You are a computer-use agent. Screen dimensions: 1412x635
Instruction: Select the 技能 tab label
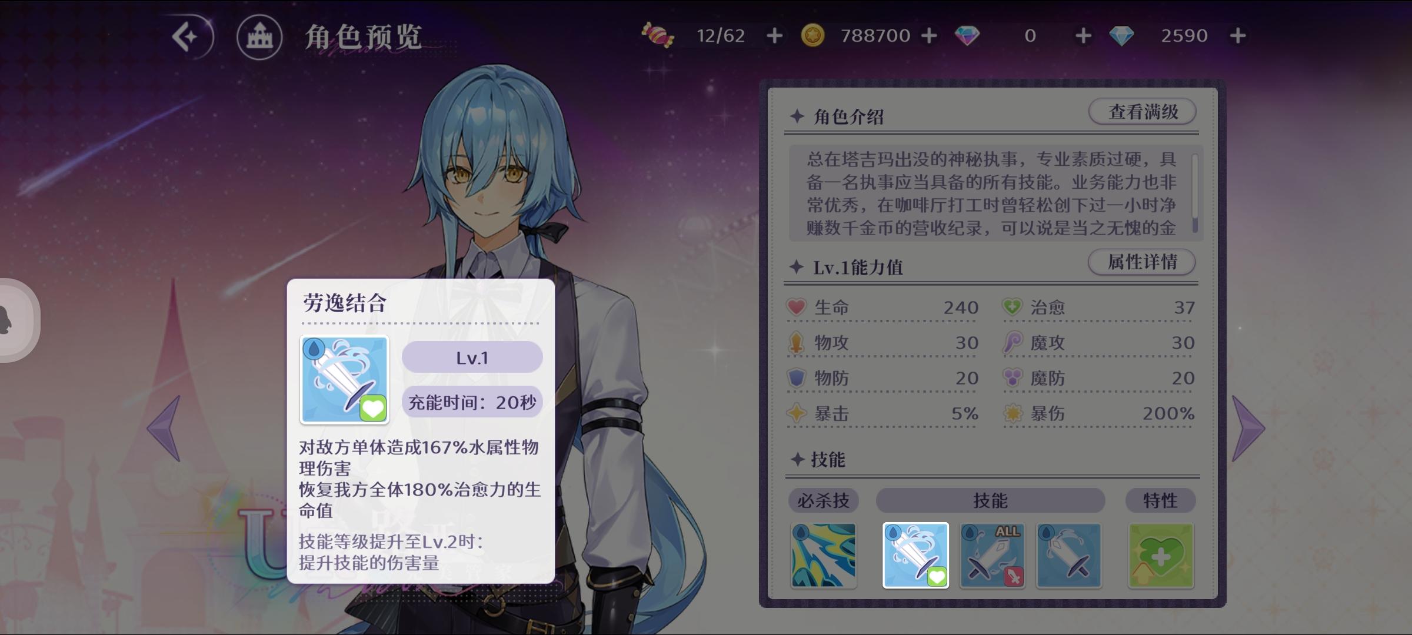click(x=991, y=500)
